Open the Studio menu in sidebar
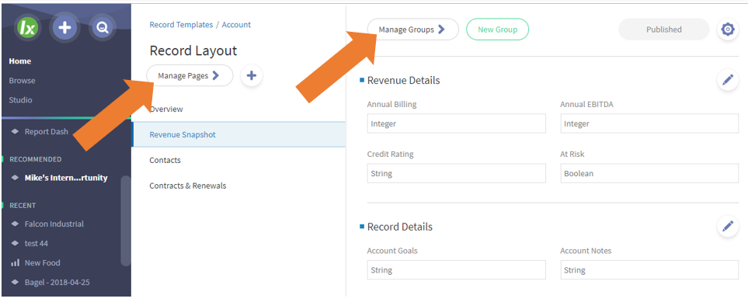Screen dimensions: 748x302 20,100
